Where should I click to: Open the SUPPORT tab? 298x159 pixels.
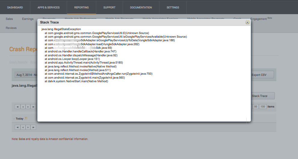109,8
